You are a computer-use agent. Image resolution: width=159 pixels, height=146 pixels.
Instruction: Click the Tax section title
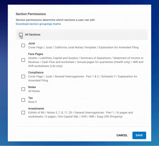(x=30, y=98)
